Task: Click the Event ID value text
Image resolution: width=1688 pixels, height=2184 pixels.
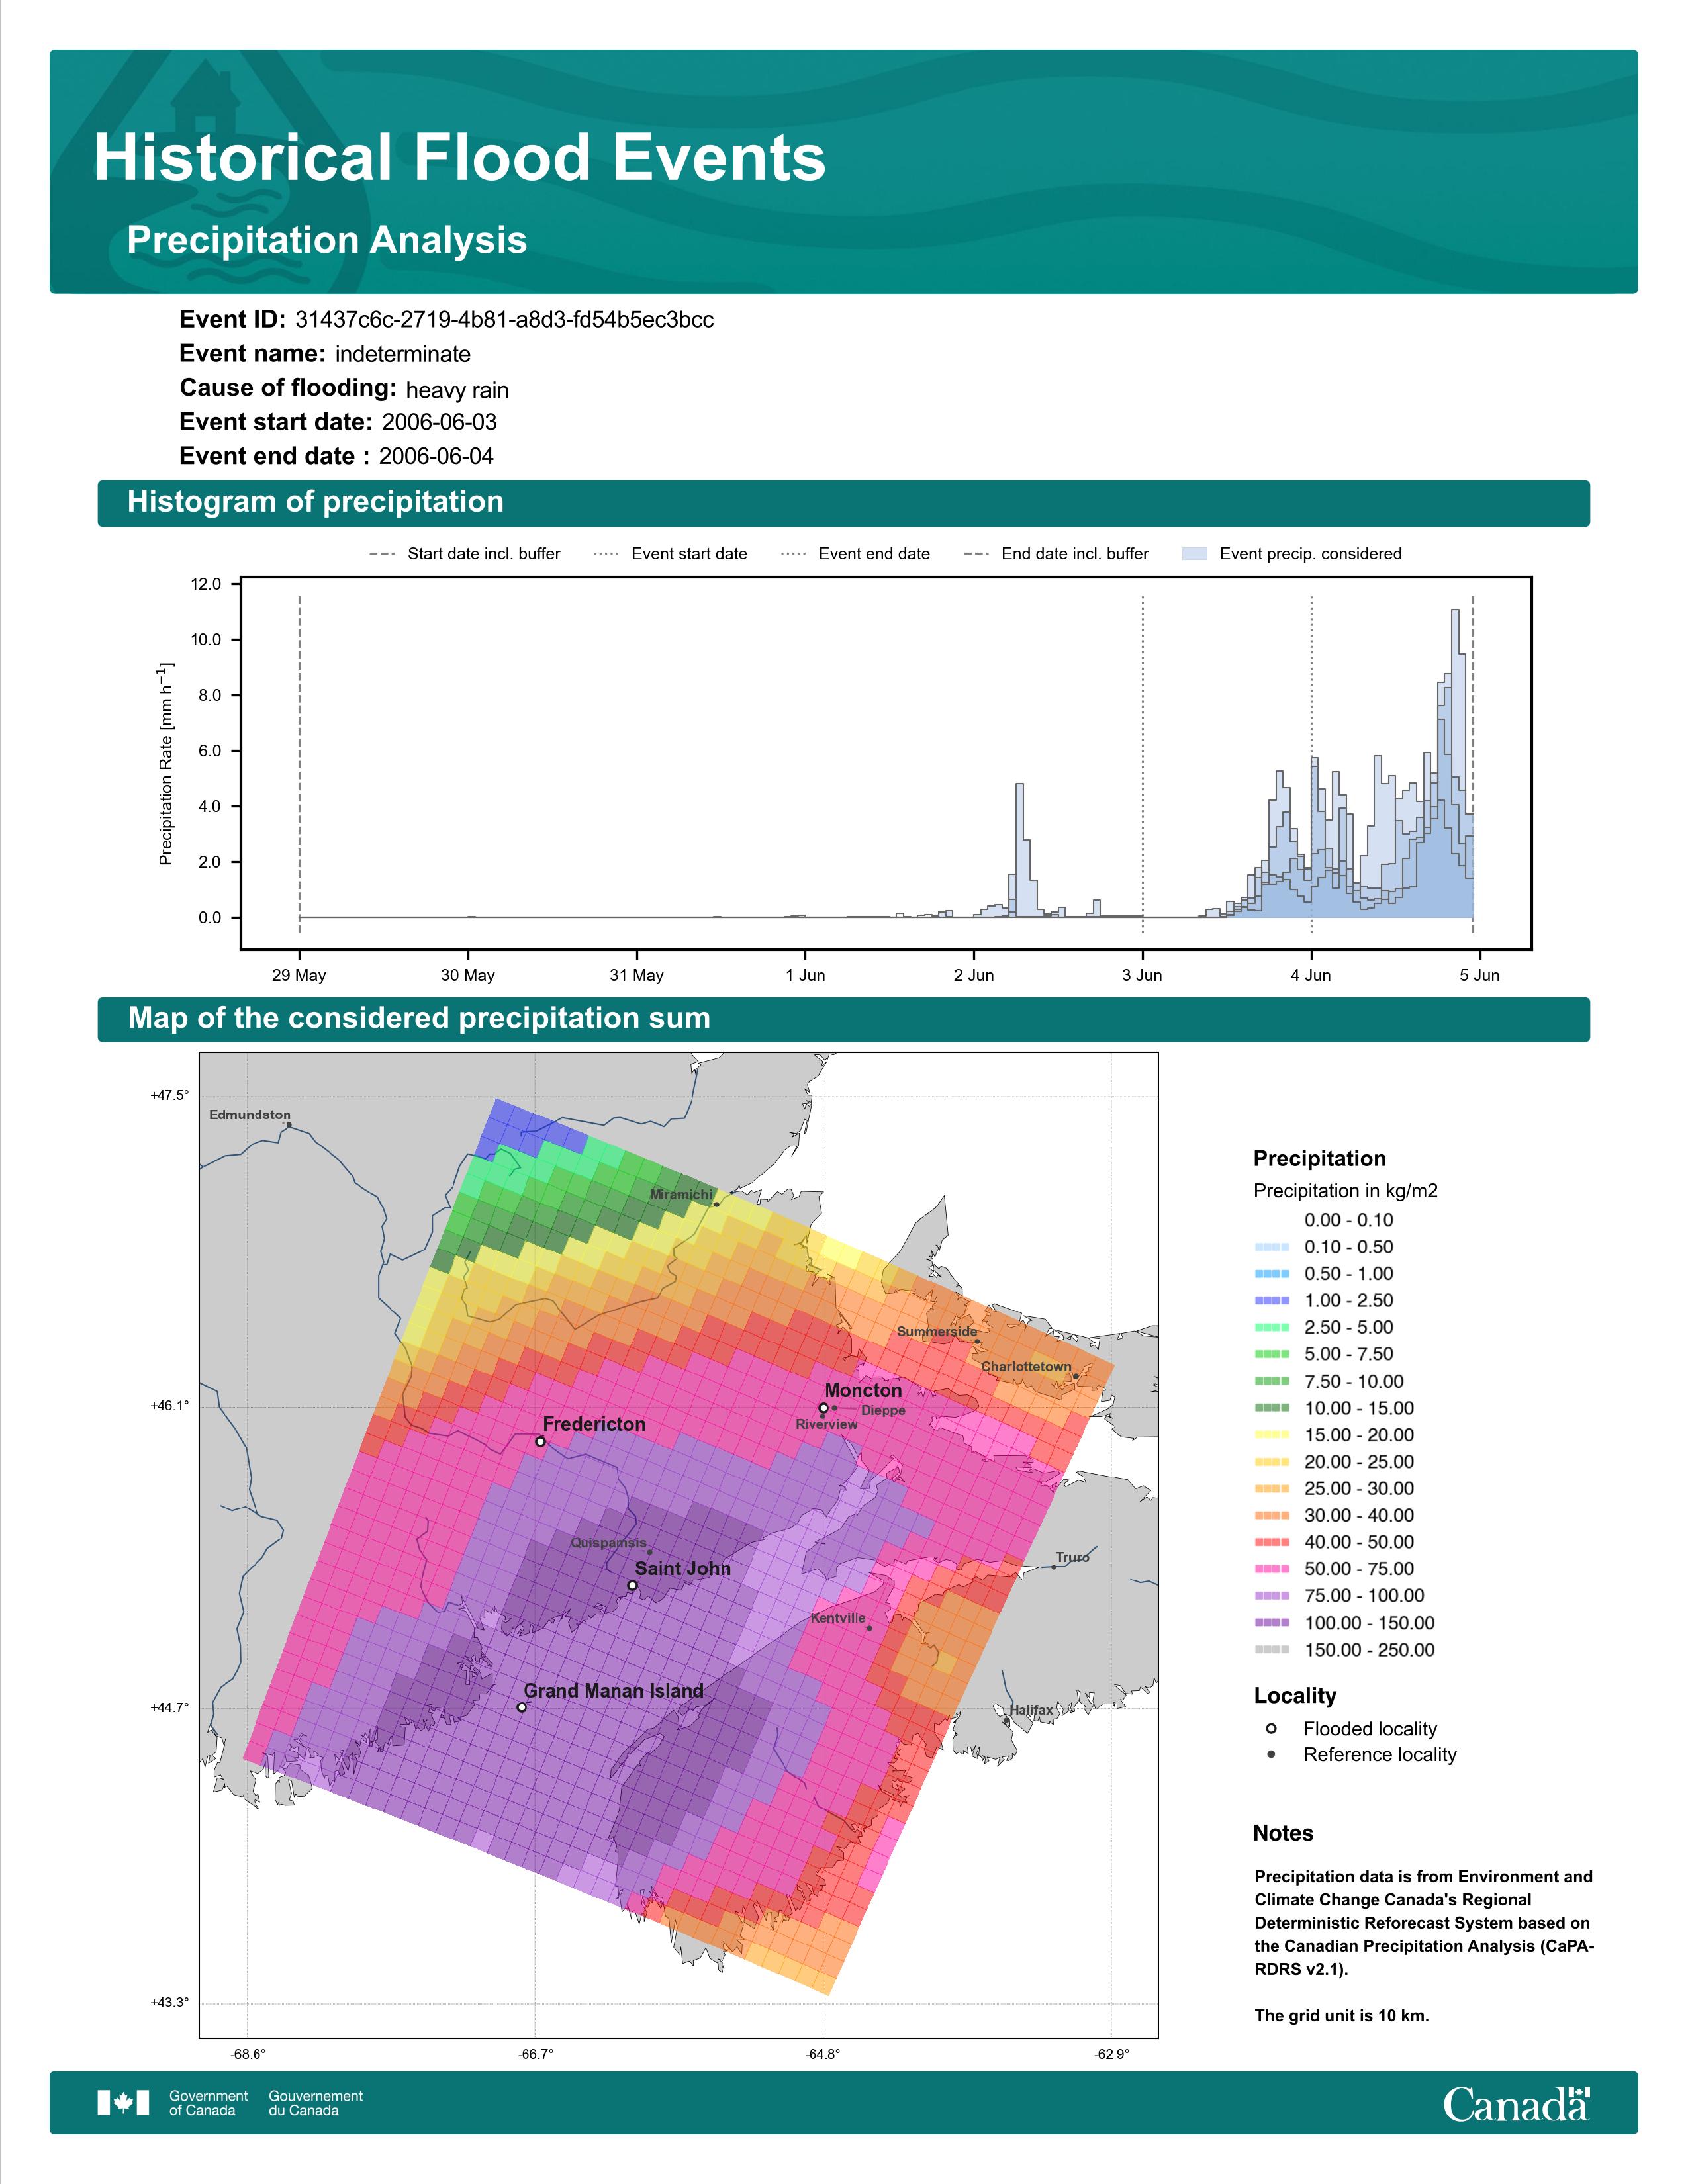Action: [505, 320]
